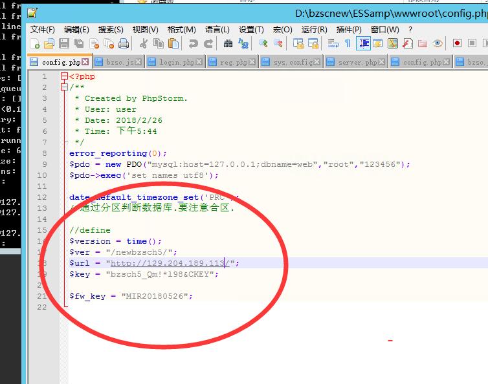Switch to the config.php tab beside server.php
The image size is (488, 384).
420,62
